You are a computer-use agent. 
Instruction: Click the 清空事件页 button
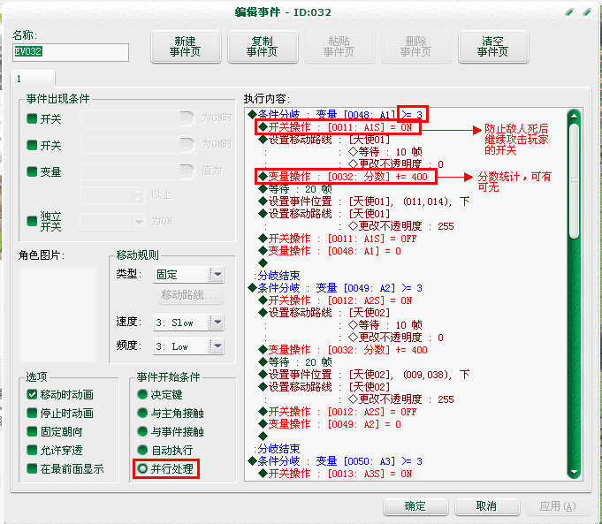[493, 47]
